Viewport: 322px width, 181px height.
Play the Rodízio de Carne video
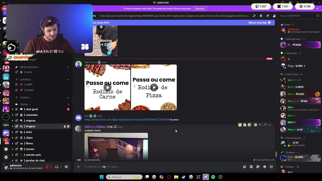click(107, 87)
